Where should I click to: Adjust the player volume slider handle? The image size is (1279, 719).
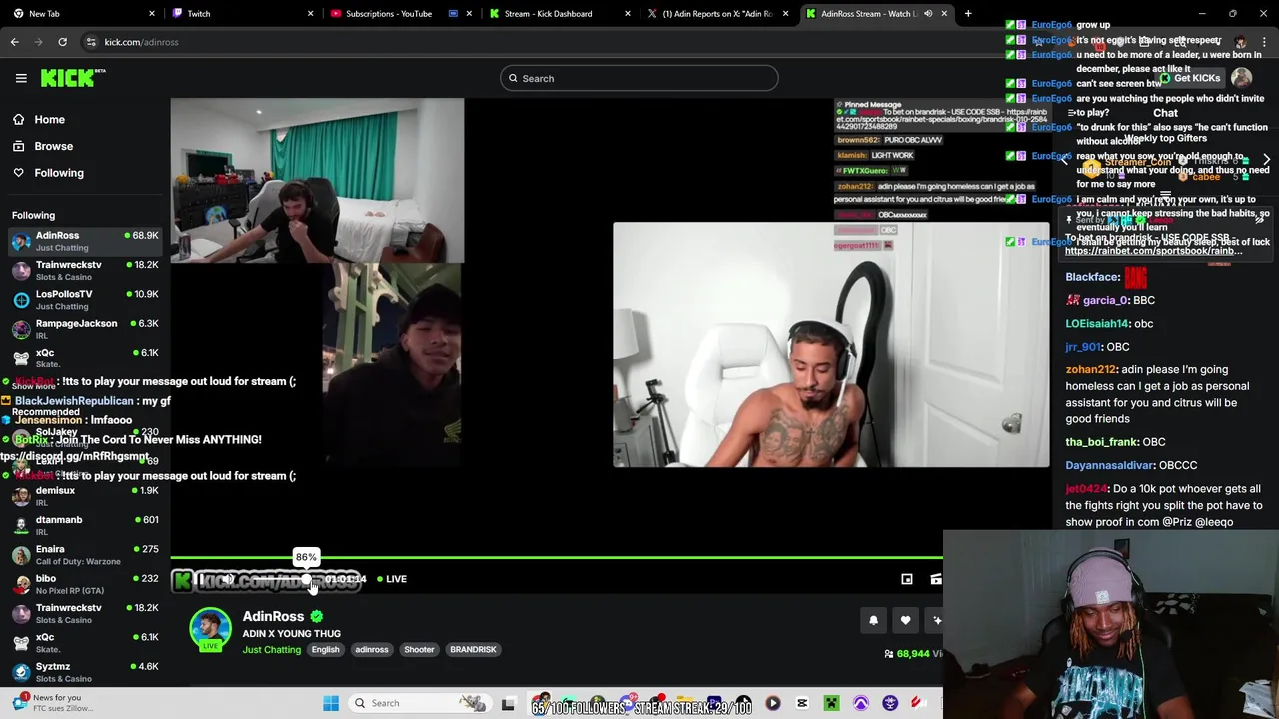[x=306, y=579]
